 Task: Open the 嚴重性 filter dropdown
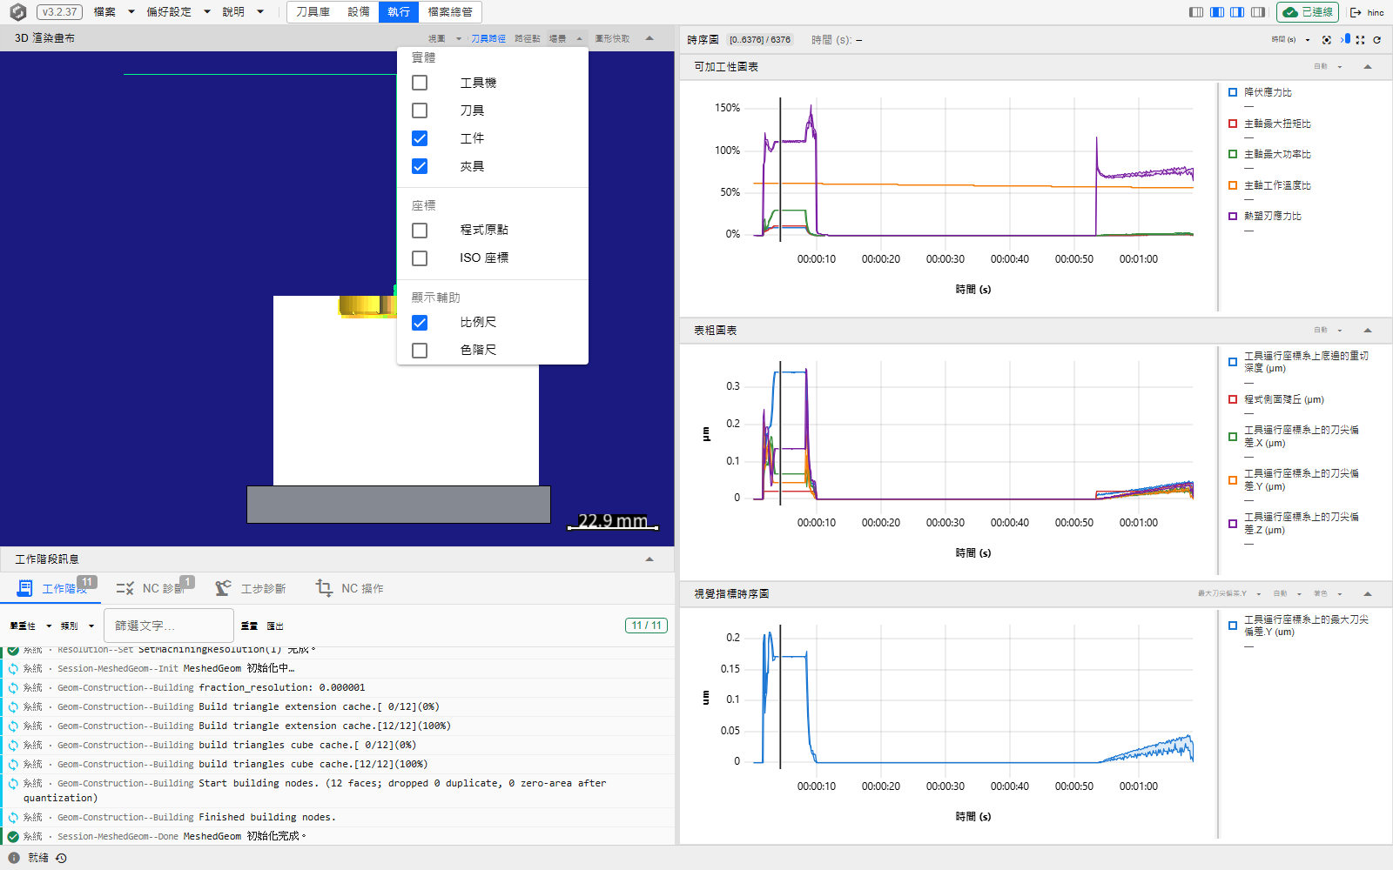[30, 626]
